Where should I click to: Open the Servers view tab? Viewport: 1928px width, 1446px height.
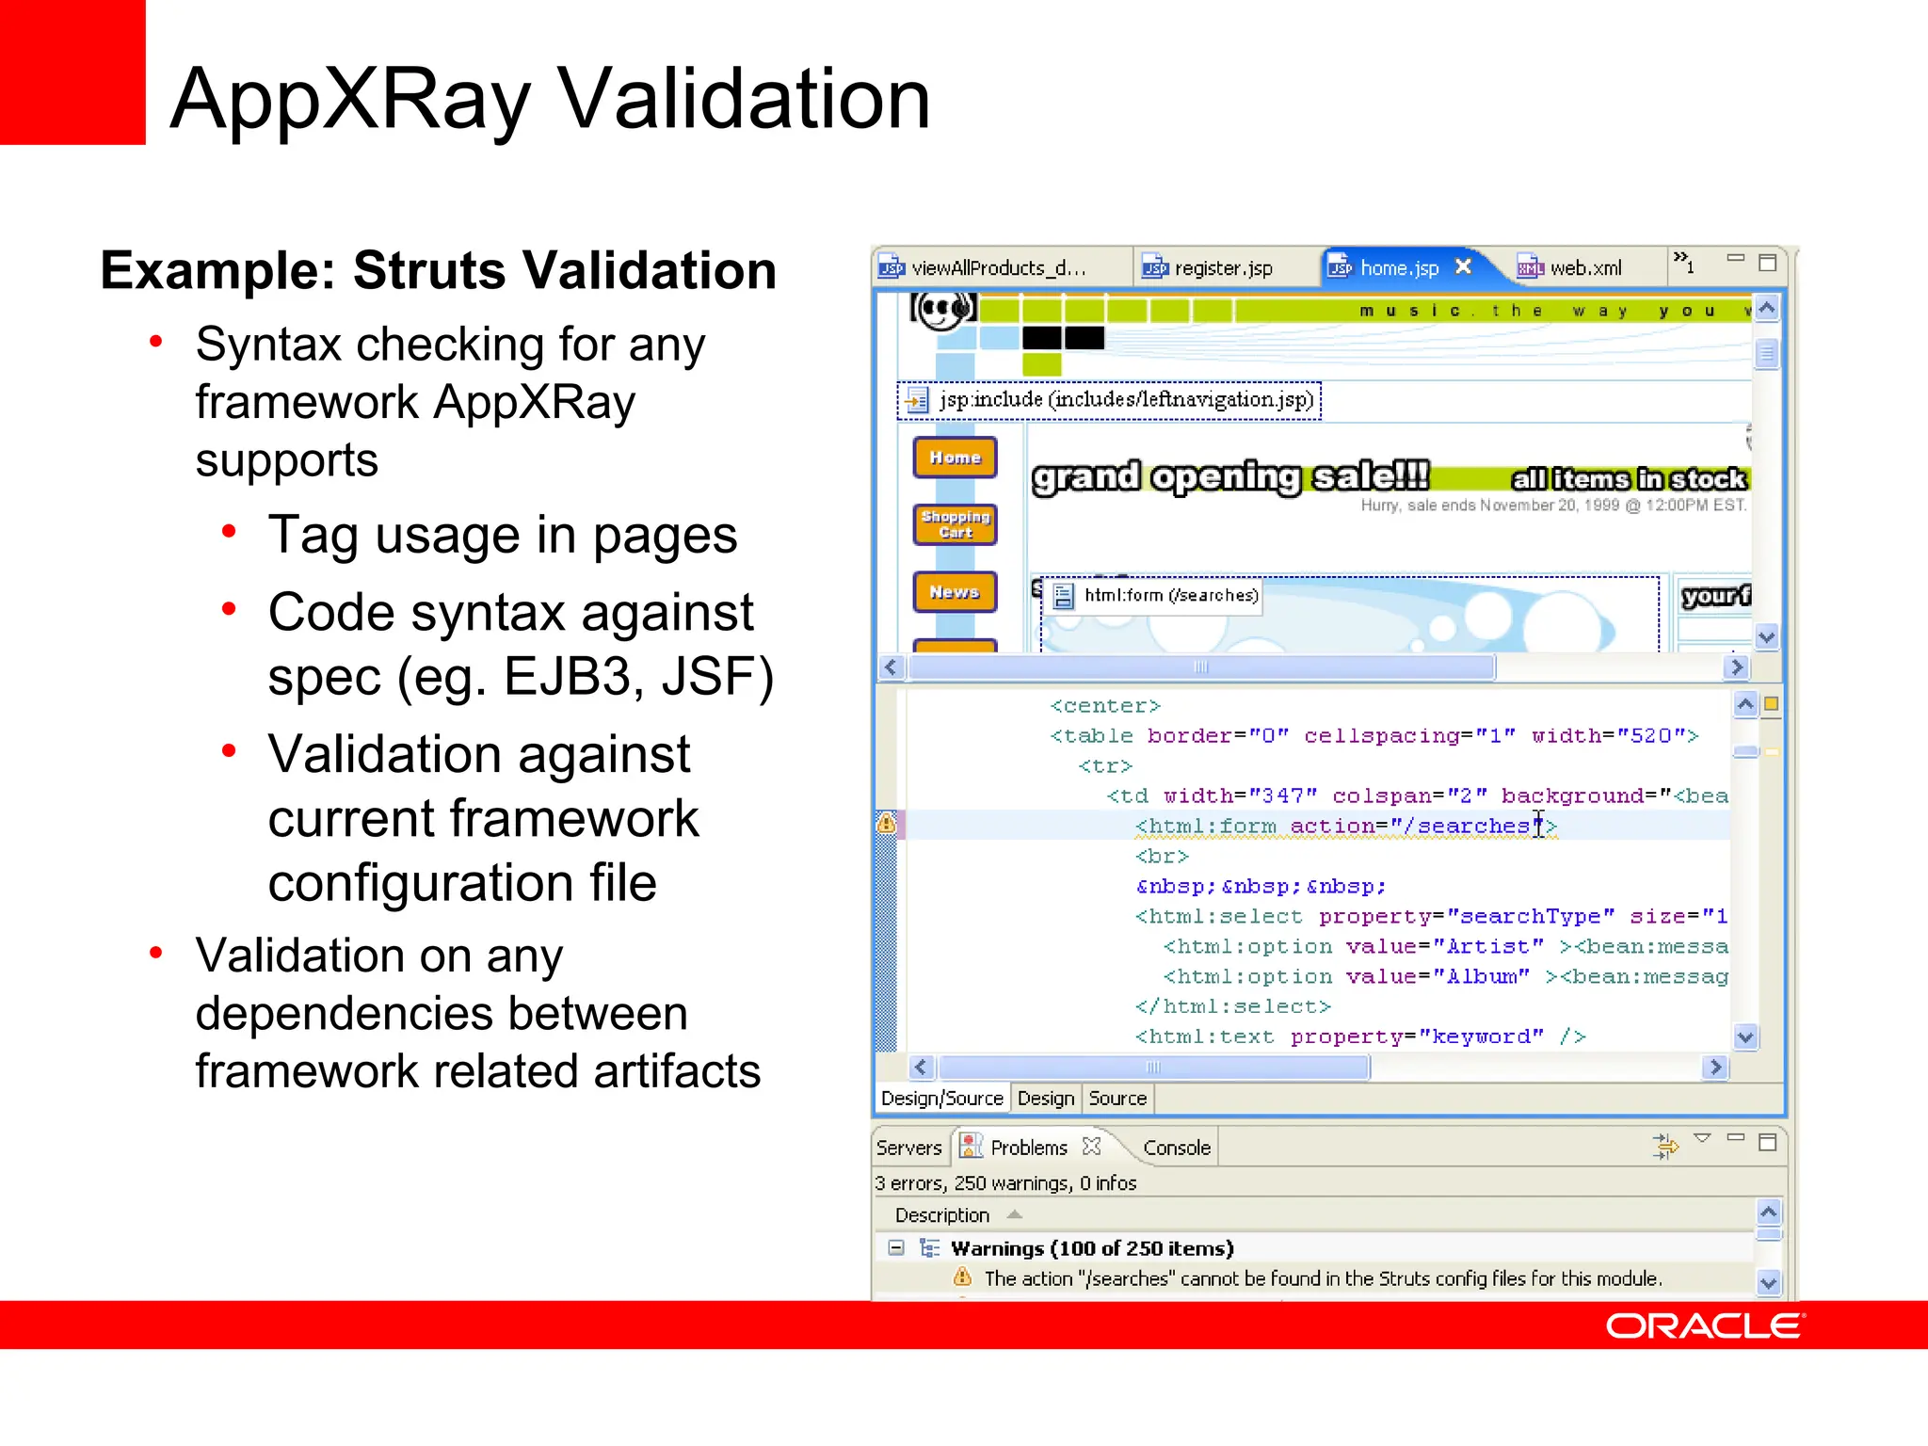[x=908, y=1148]
